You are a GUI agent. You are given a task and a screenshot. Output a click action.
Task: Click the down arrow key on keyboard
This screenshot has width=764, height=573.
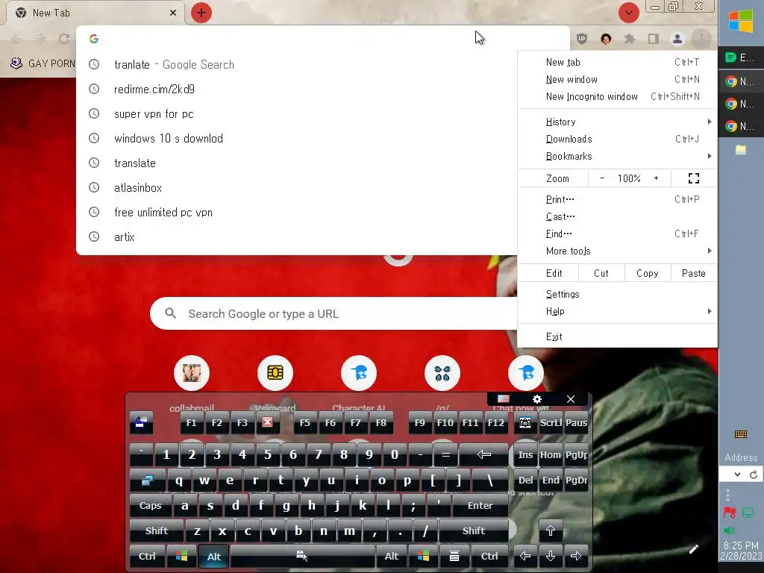[551, 557]
